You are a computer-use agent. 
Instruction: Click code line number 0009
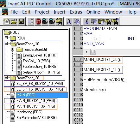coord(78,100)
